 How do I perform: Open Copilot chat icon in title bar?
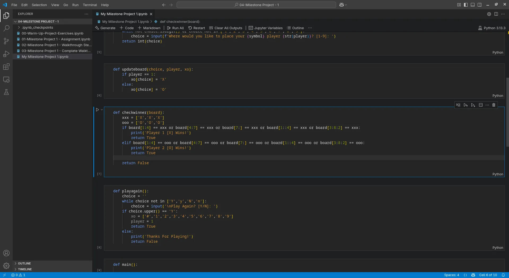click(x=341, y=5)
